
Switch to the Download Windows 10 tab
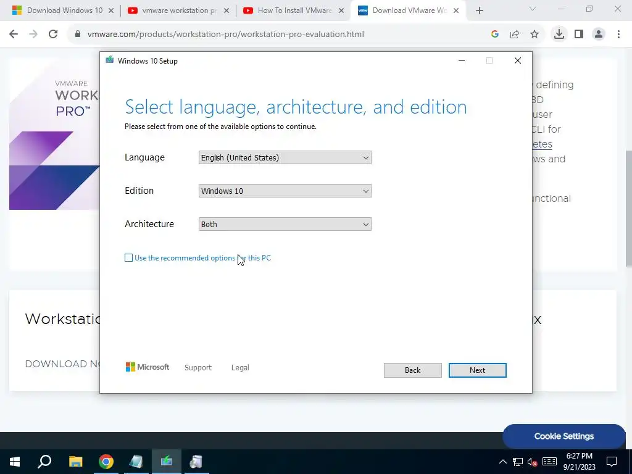63,10
